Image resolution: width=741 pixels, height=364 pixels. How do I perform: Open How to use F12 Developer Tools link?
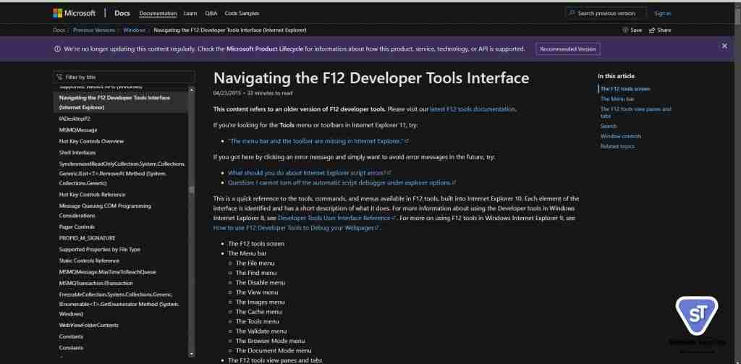(x=296, y=228)
